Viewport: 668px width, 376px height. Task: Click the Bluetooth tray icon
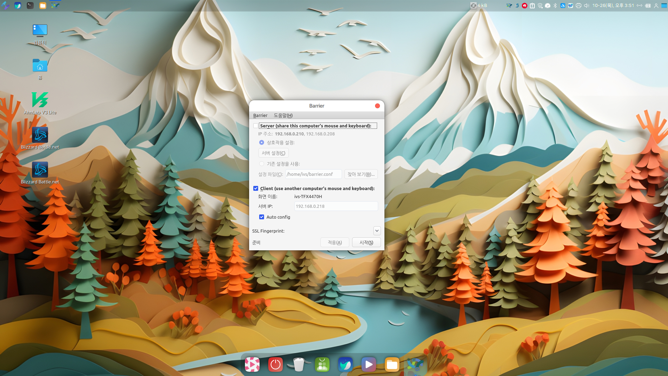555,6
